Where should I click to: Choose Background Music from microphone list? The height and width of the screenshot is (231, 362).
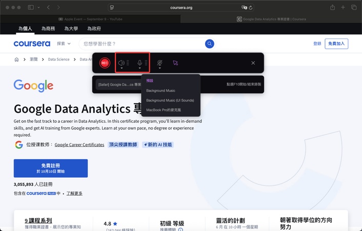160,91
